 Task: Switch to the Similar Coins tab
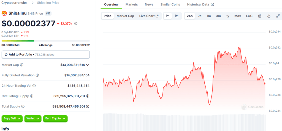pyautogui.click(x=170, y=4)
